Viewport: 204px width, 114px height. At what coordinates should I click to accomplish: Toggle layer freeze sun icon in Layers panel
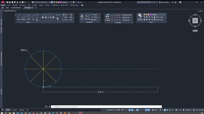(x=146, y=15)
